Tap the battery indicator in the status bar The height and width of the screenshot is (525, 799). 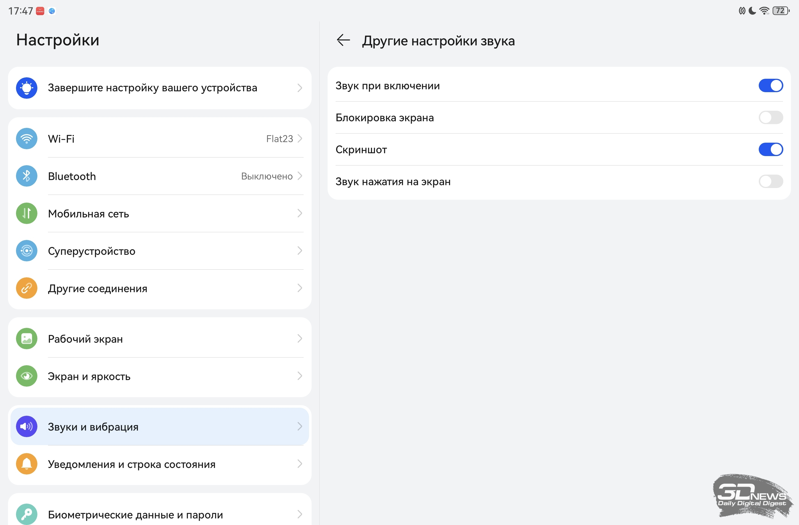point(781,11)
